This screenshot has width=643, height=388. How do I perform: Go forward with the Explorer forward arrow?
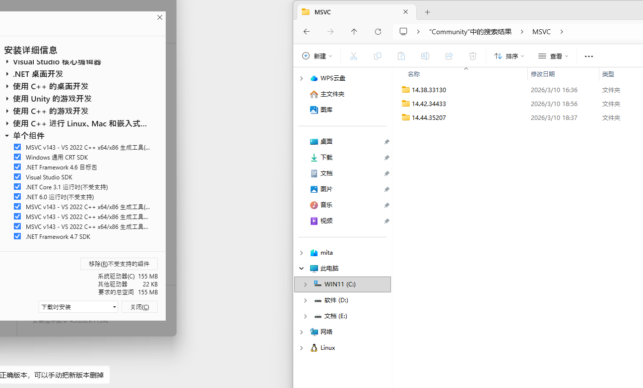tap(330, 32)
